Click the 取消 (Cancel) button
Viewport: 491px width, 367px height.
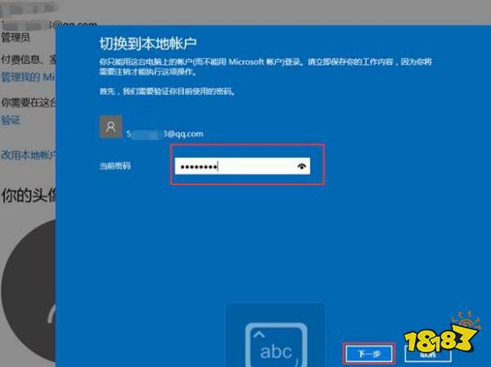point(426,354)
